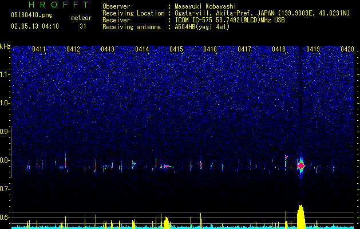
Task: Click the 0418 time marker
Action: (x=279, y=49)
